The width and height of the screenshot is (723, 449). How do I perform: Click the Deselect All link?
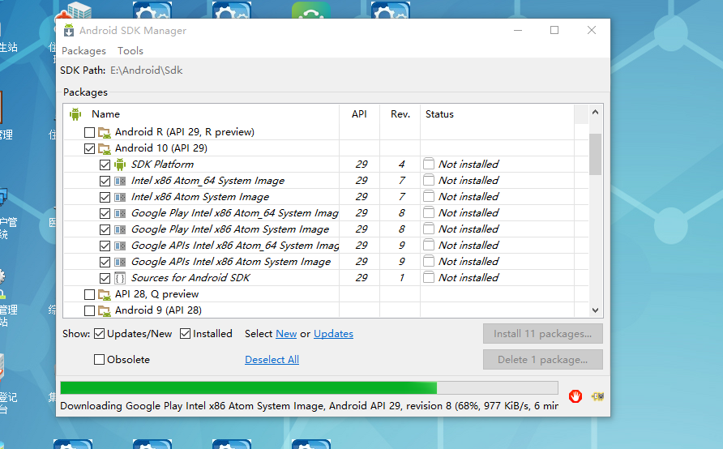pyautogui.click(x=272, y=360)
